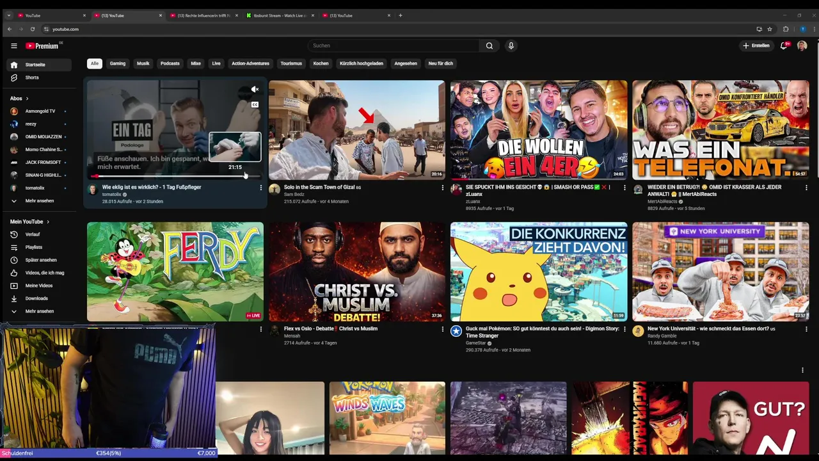
Task: Switch to the tbsburst Stream tab
Action: click(x=280, y=15)
